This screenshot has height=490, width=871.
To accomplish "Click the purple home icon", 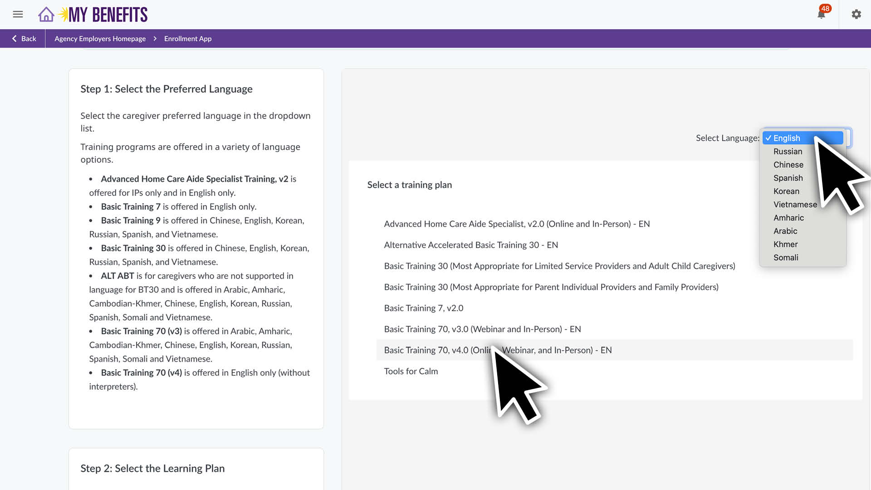I will pos(46,14).
